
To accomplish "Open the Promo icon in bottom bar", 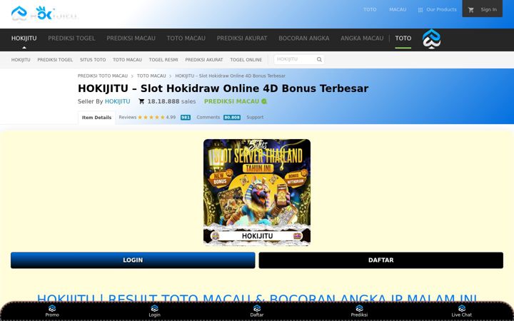I will point(52,308).
